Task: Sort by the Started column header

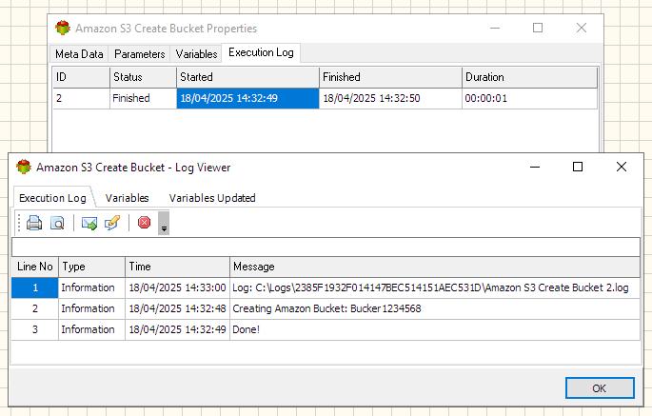Action: (x=247, y=77)
